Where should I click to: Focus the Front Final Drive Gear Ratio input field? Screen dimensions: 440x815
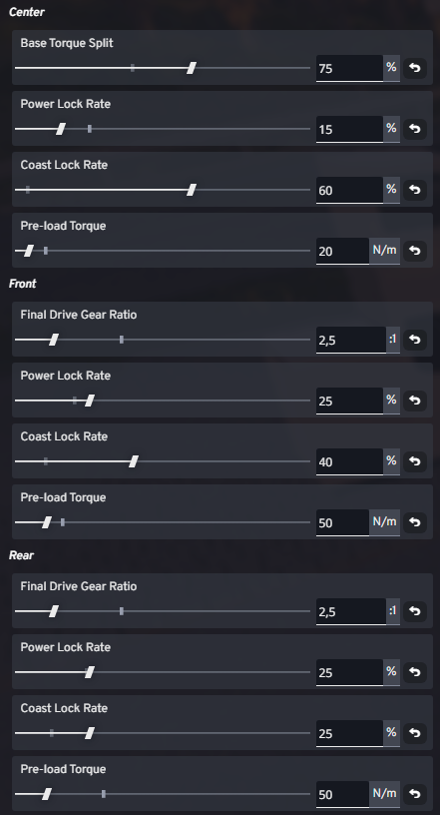point(350,340)
